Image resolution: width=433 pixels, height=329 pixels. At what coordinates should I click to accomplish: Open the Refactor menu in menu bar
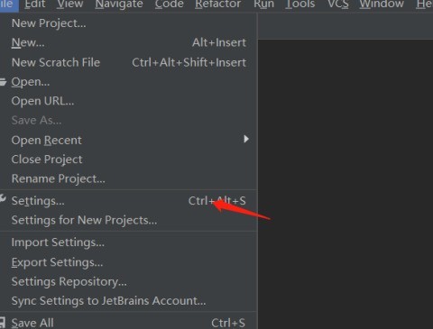217,5
